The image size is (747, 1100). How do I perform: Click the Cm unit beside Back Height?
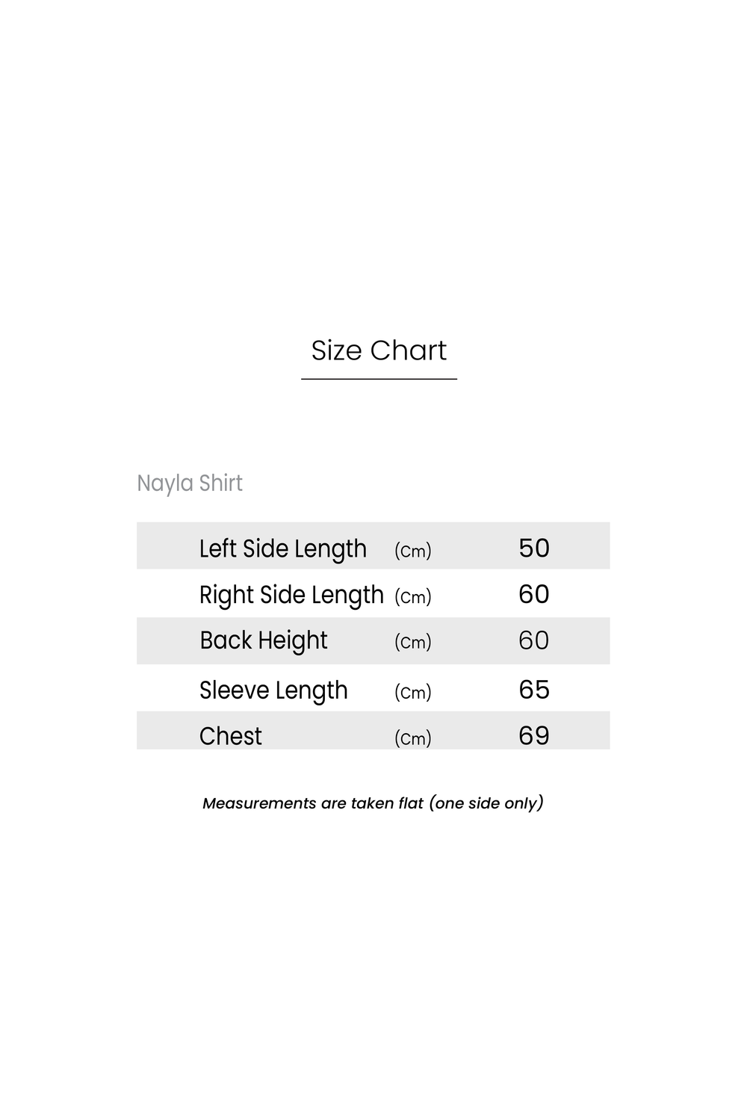(x=413, y=643)
